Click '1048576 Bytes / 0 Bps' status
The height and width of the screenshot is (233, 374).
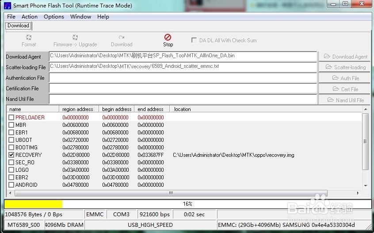tap(44, 215)
